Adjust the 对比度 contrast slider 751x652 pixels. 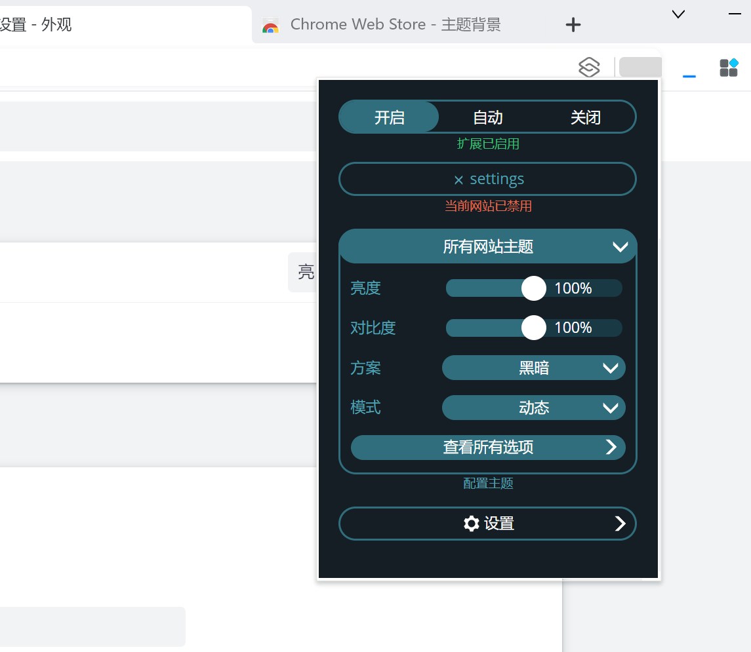point(533,328)
